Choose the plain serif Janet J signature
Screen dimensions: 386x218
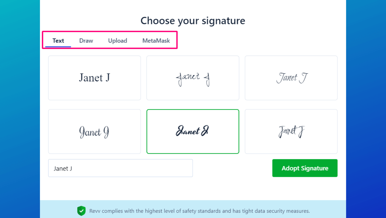point(95,78)
